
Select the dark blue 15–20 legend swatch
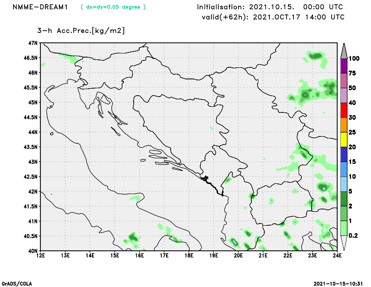[344, 154]
